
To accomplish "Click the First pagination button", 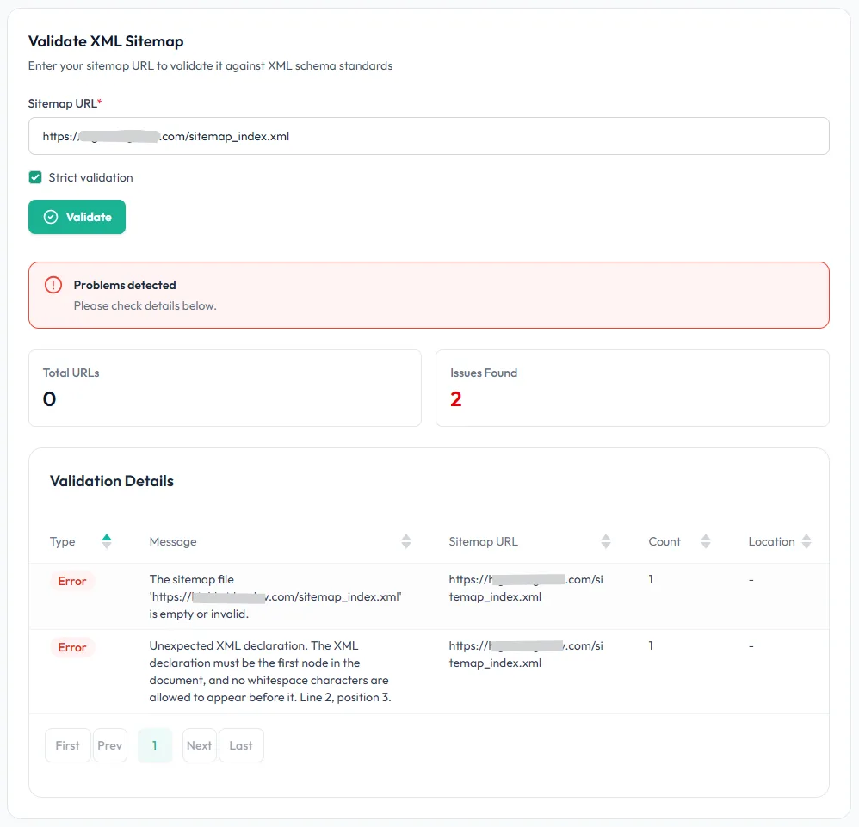I will [x=67, y=745].
